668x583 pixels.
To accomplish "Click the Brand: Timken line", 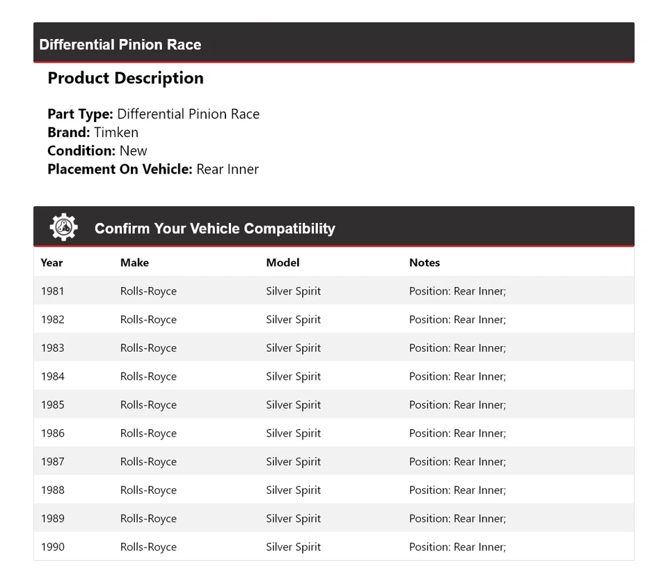I will (x=93, y=132).
